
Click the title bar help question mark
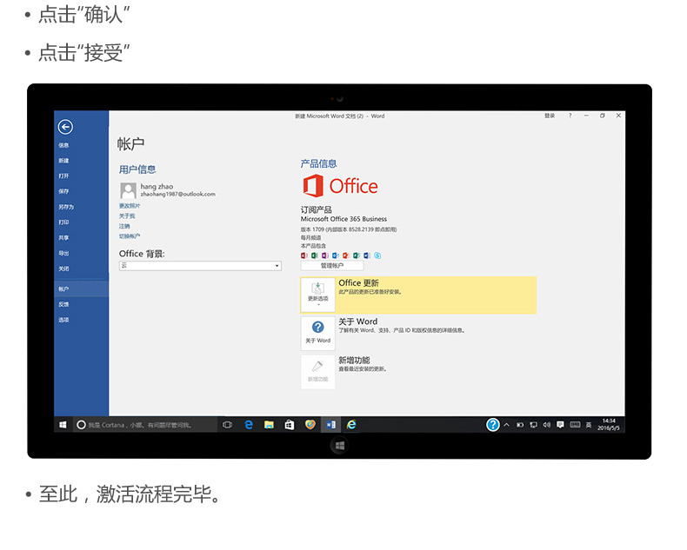coord(570,116)
